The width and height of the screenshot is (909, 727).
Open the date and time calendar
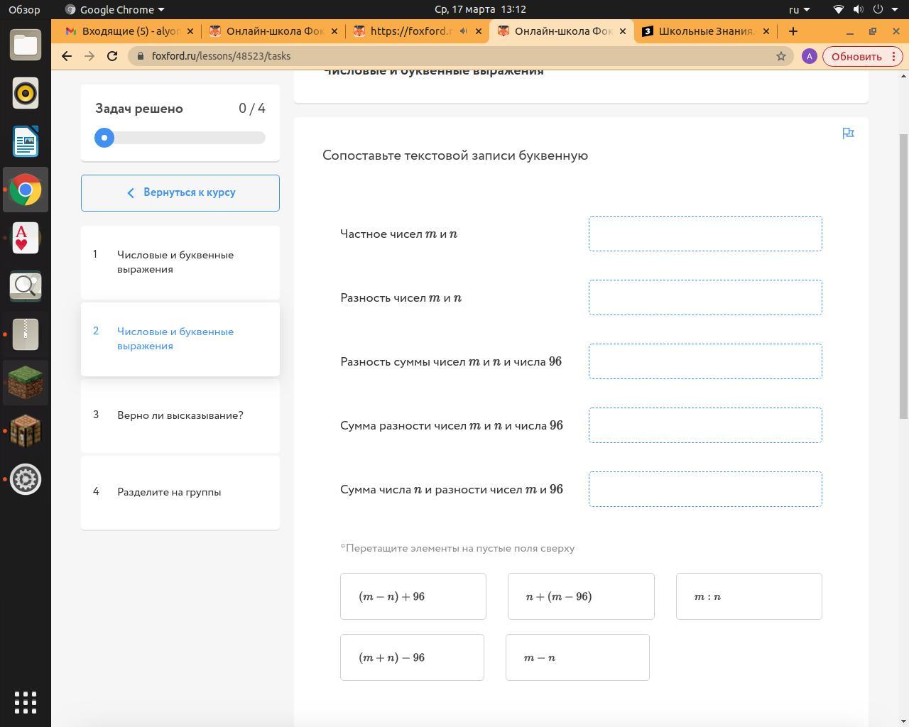click(x=480, y=9)
